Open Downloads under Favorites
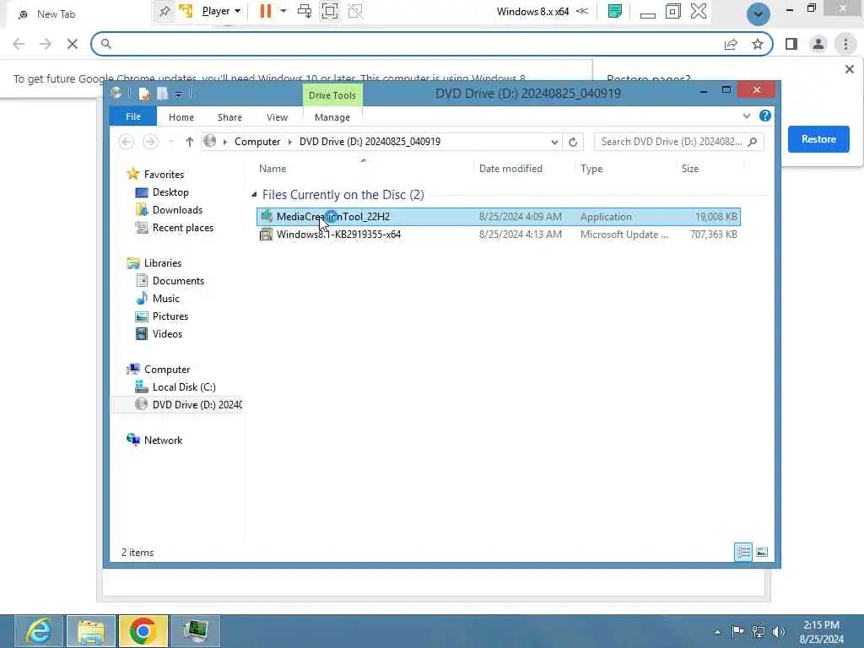Image resolution: width=864 pixels, height=648 pixels. coord(177,210)
